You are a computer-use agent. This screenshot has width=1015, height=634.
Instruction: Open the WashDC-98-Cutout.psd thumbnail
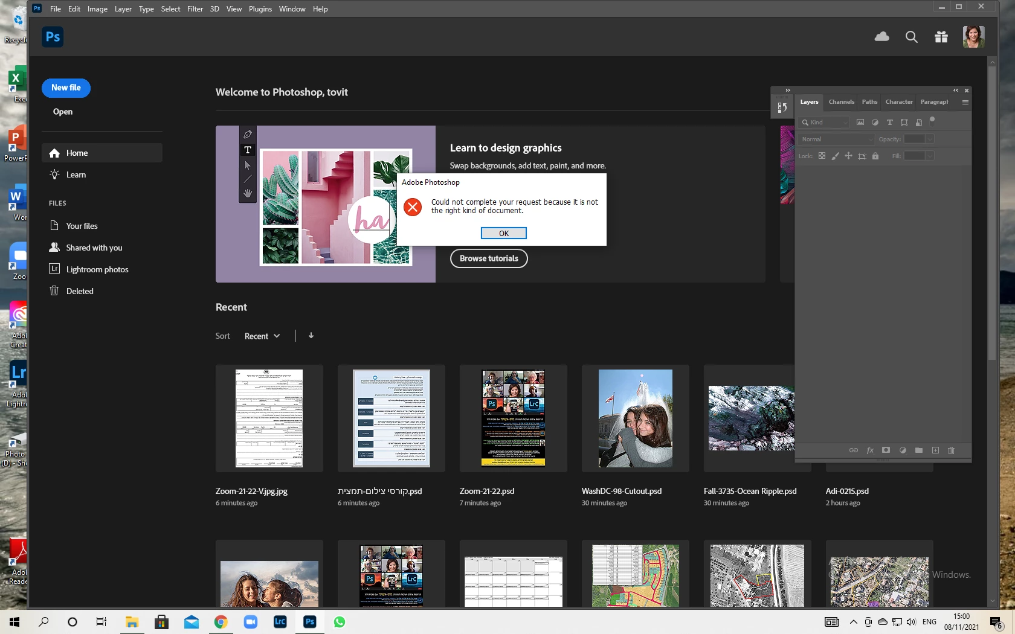point(636,418)
